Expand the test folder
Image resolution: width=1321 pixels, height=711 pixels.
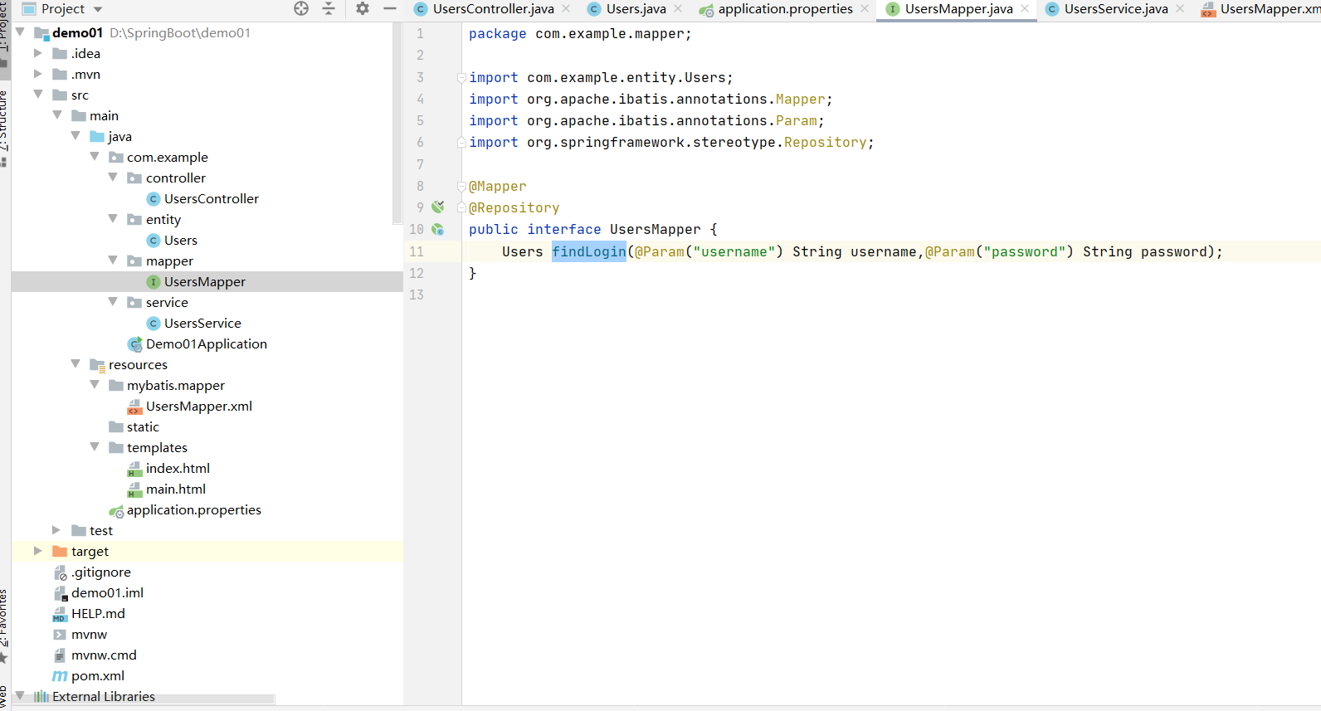coord(56,530)
